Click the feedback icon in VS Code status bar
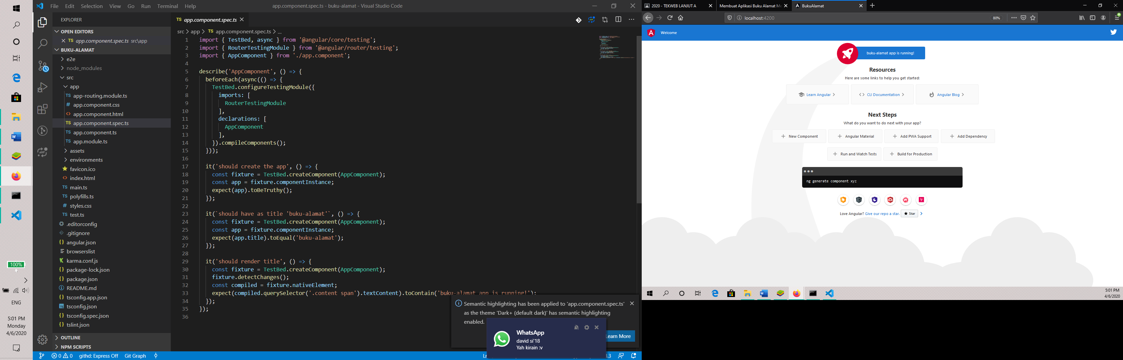 pyautogui.click(x=621, y=356)
